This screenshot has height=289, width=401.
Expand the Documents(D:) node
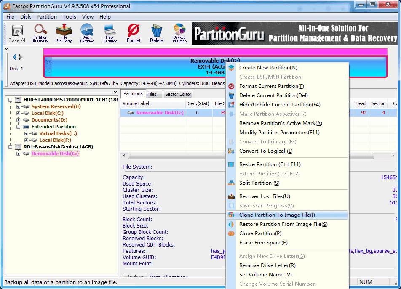pos(18,120)
